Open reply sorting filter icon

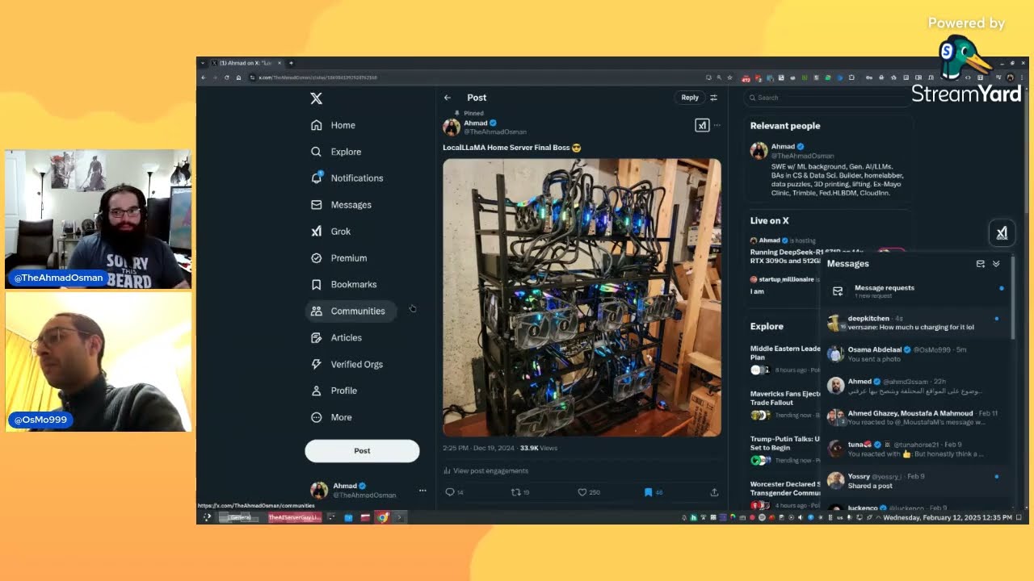pos(713,98)
